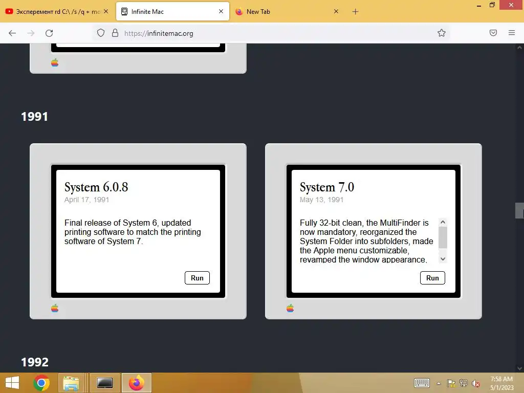Click Apple logo under System 6.0.8
This screenshot has width=524, height=393.
tap(55, 308)
